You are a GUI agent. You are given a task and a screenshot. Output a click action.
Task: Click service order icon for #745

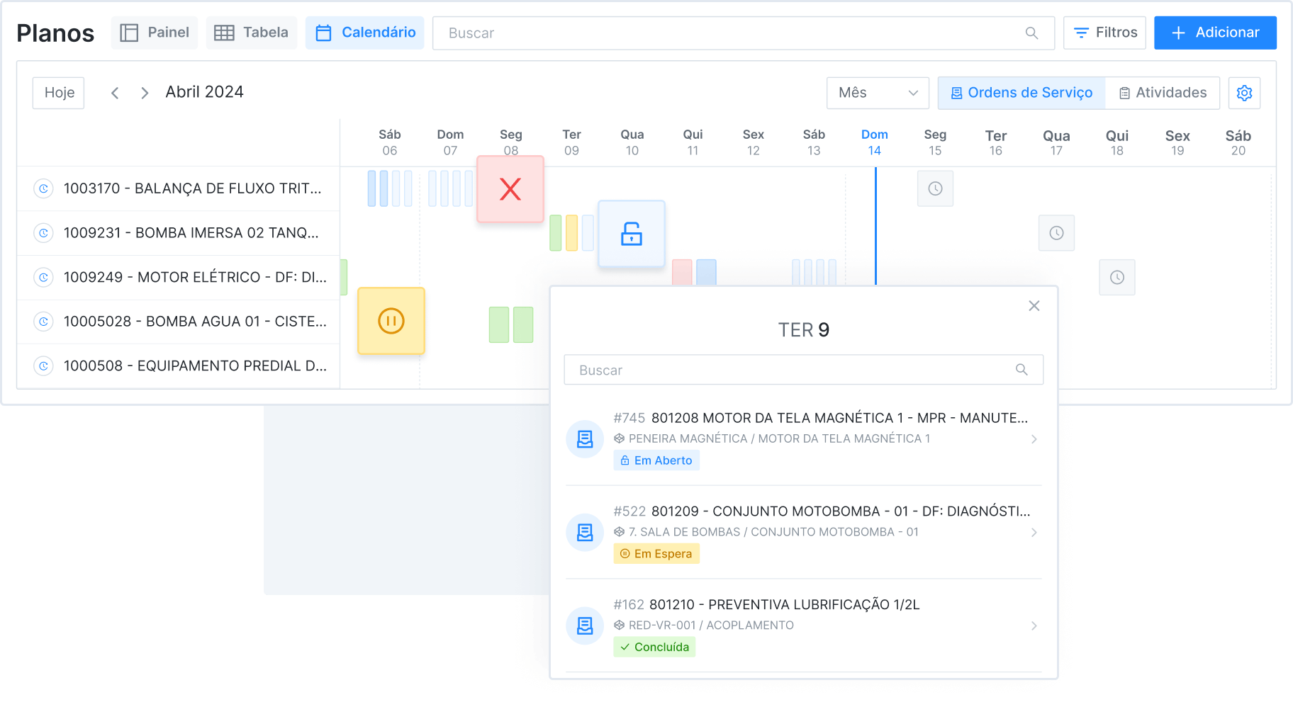pyautogui.click(x=585, y=439)
